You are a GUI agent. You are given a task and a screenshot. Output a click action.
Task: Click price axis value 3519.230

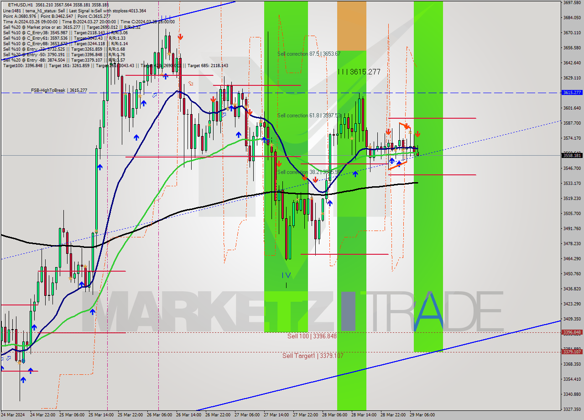pyautogui.click(x=572, y=199)
